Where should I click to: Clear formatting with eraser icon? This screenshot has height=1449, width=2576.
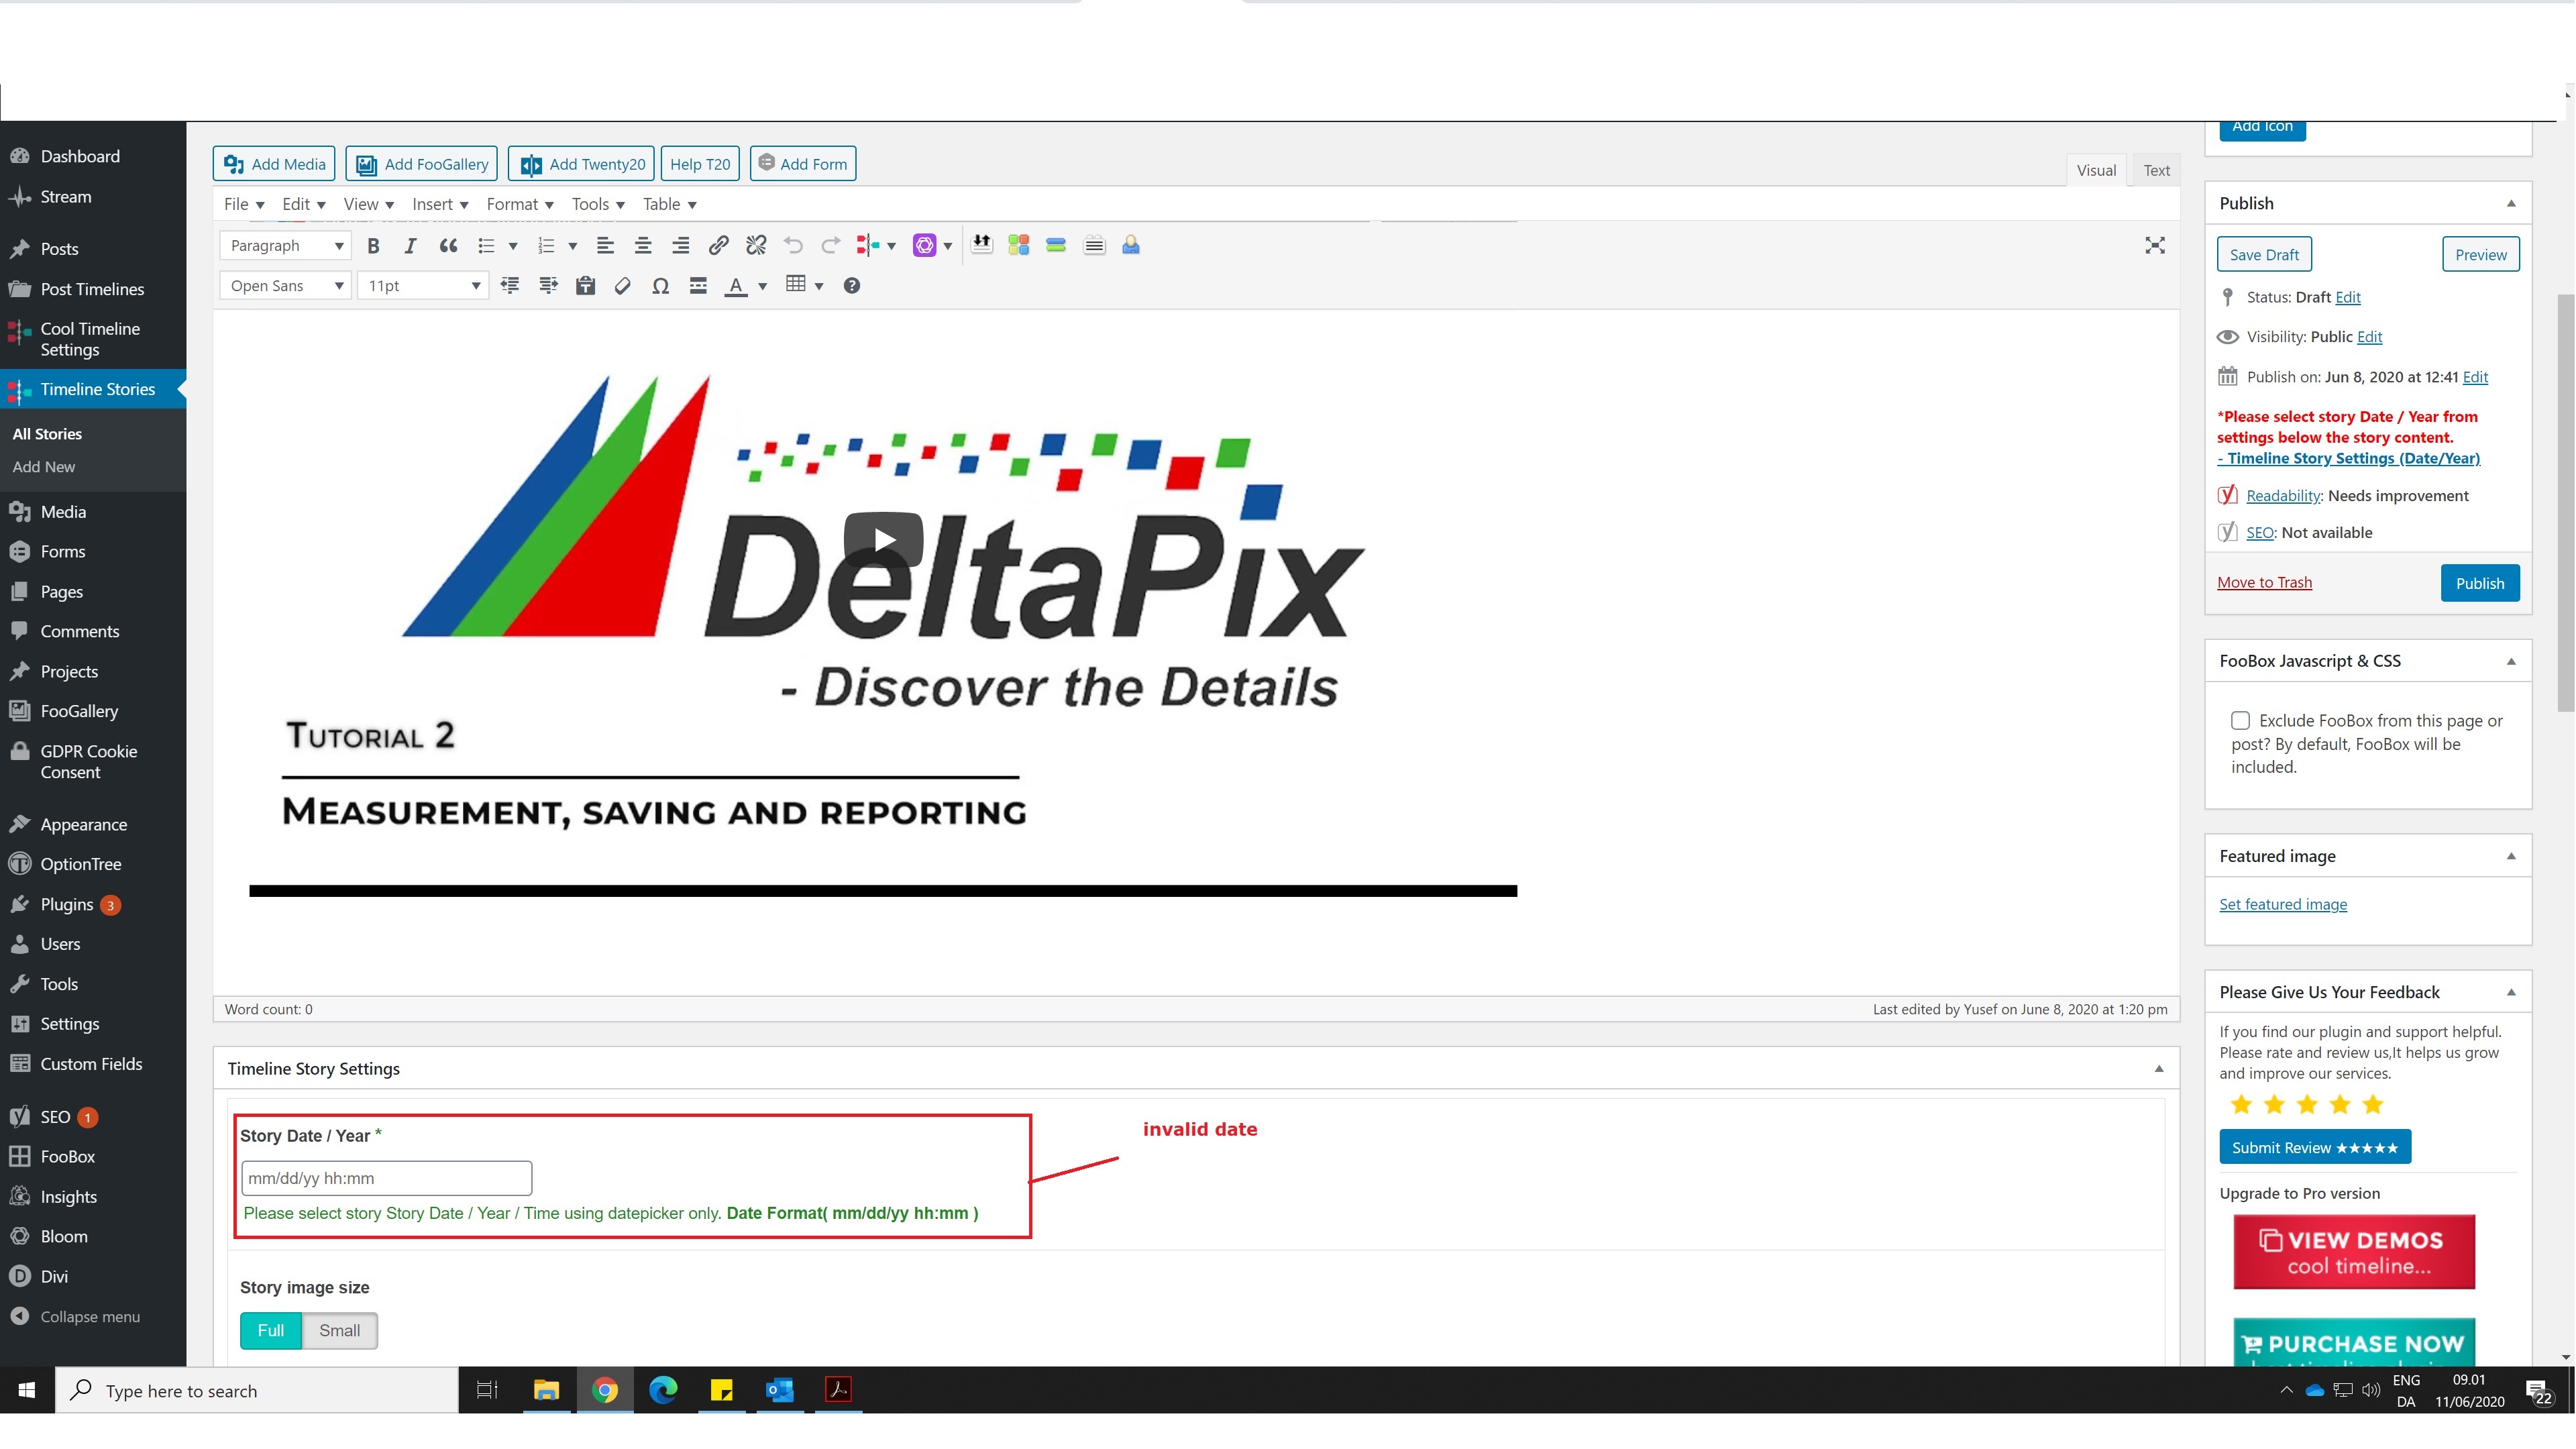pos(623,286)
